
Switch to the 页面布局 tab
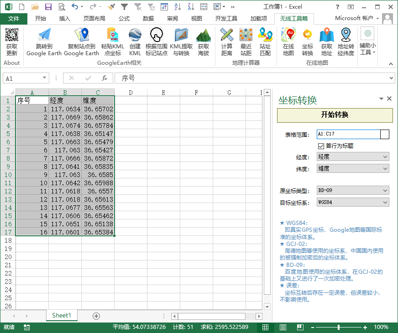tap(94, 19)
